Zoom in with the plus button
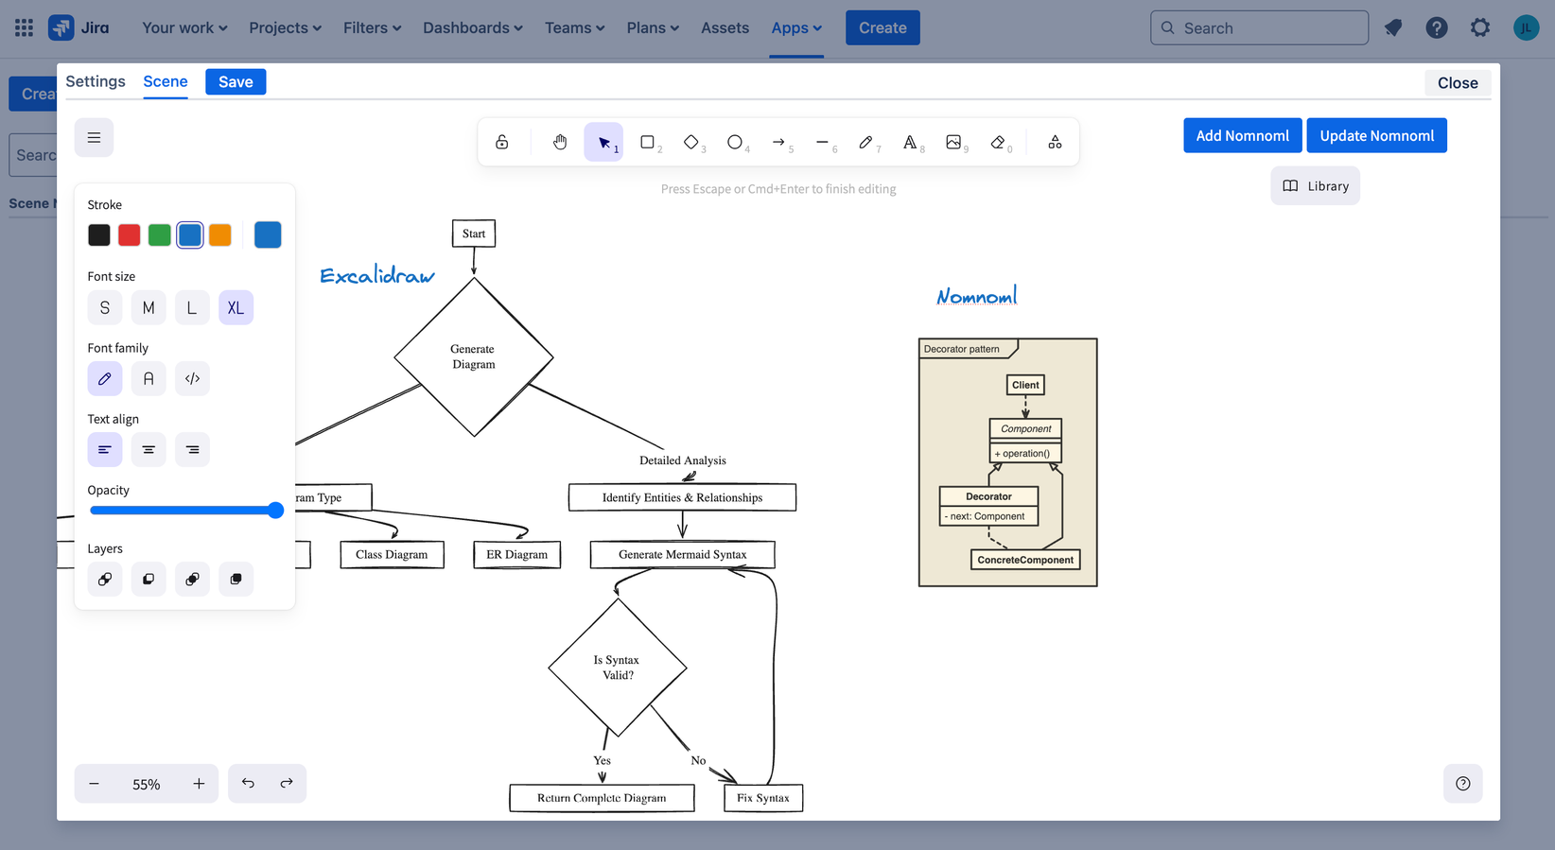 click(x=199, y=784)
